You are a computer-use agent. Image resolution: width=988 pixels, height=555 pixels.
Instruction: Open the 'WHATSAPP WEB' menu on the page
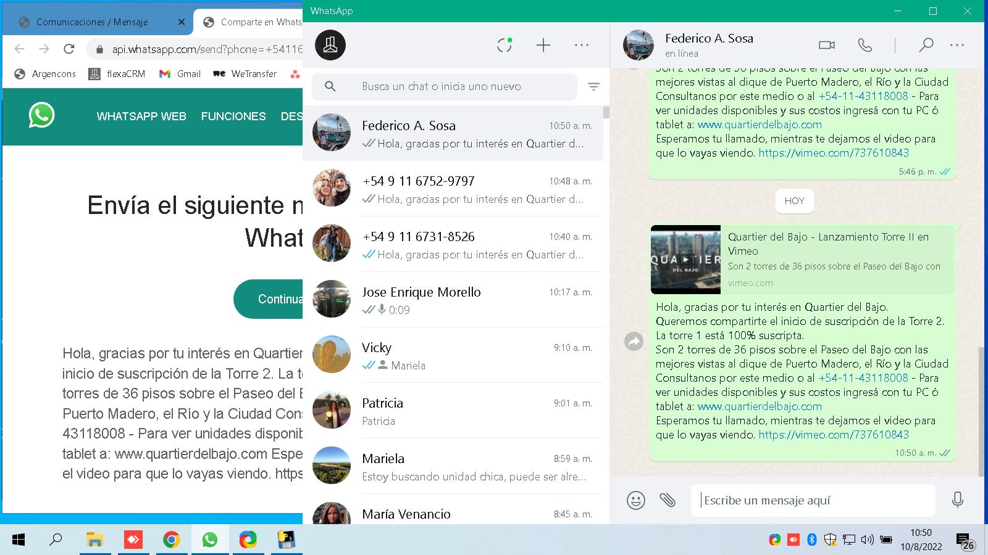click(x=141, y=117)
